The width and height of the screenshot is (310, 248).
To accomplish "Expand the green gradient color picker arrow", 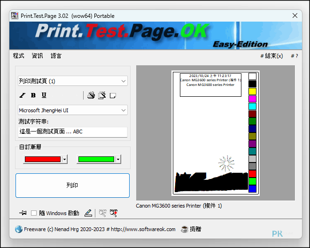I will coord(118,159).
